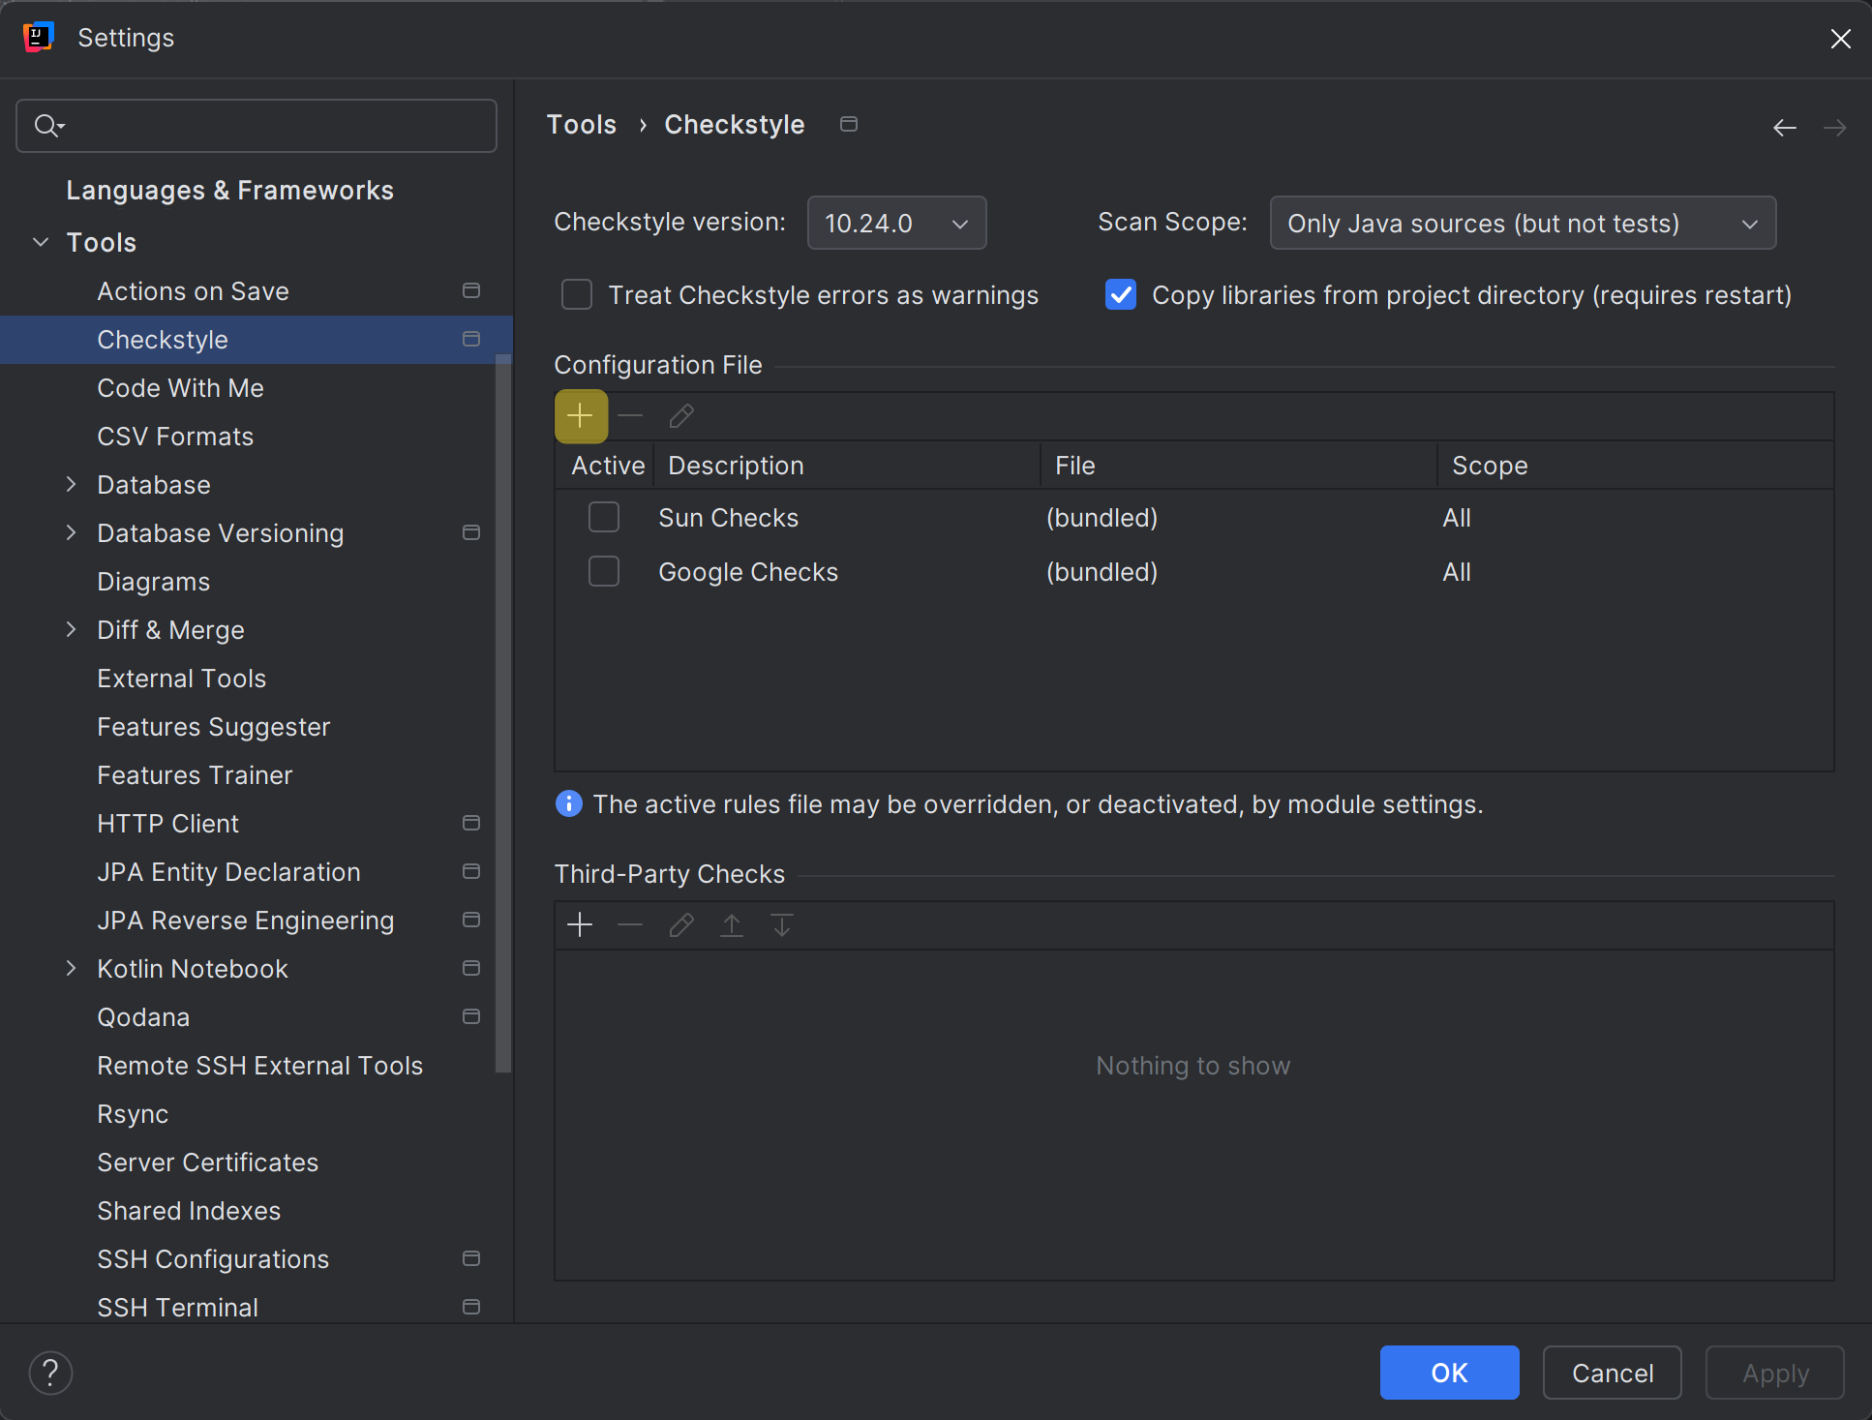Viewport: 1872px width, 1420px height.
Task: Open Actions on Save settings
Action: 194,291
